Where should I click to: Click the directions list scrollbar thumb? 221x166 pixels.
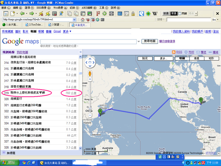[80, 73]
